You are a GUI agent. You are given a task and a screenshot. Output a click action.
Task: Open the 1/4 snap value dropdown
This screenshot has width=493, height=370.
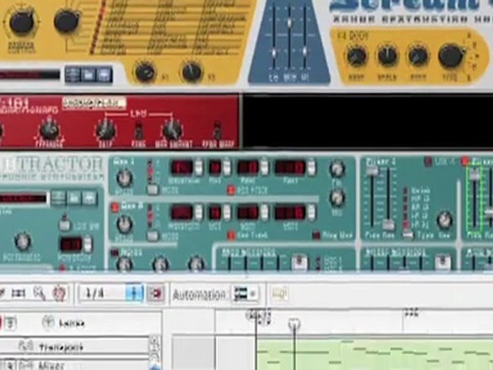[x=135, y=293]
